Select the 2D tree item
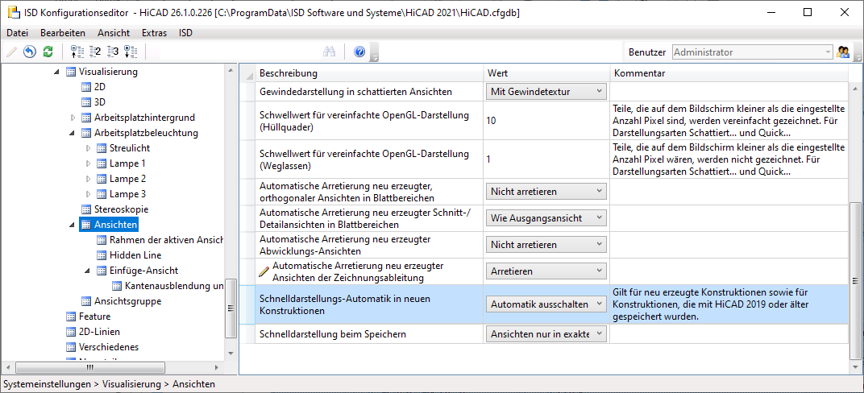The height and width of the screenshot is (393, 864). point(100,87)
